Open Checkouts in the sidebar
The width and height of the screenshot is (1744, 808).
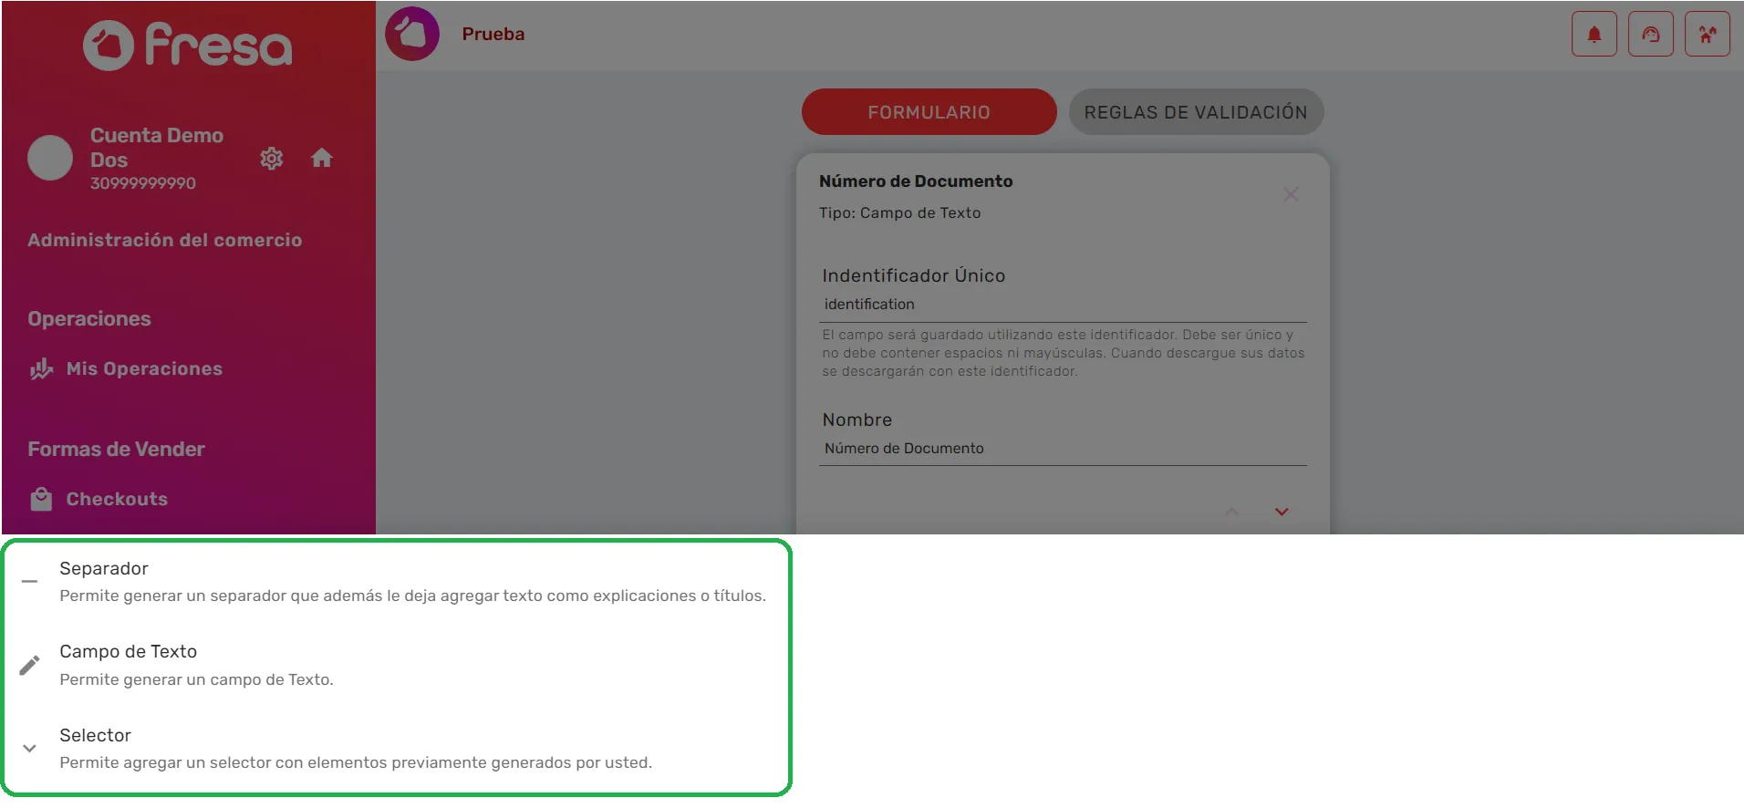99,499
